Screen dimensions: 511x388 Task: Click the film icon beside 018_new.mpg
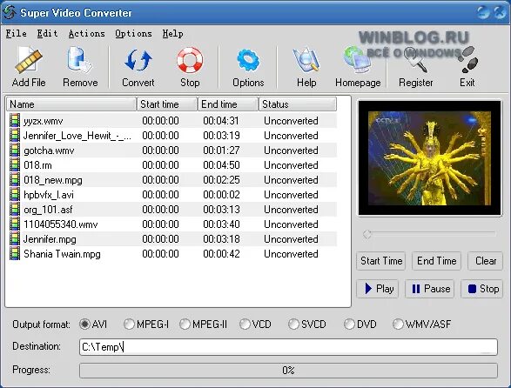point(15,180)
